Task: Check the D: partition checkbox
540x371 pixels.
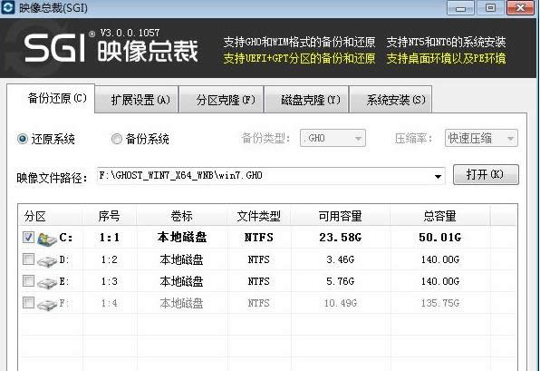Action: coord(29,259)
